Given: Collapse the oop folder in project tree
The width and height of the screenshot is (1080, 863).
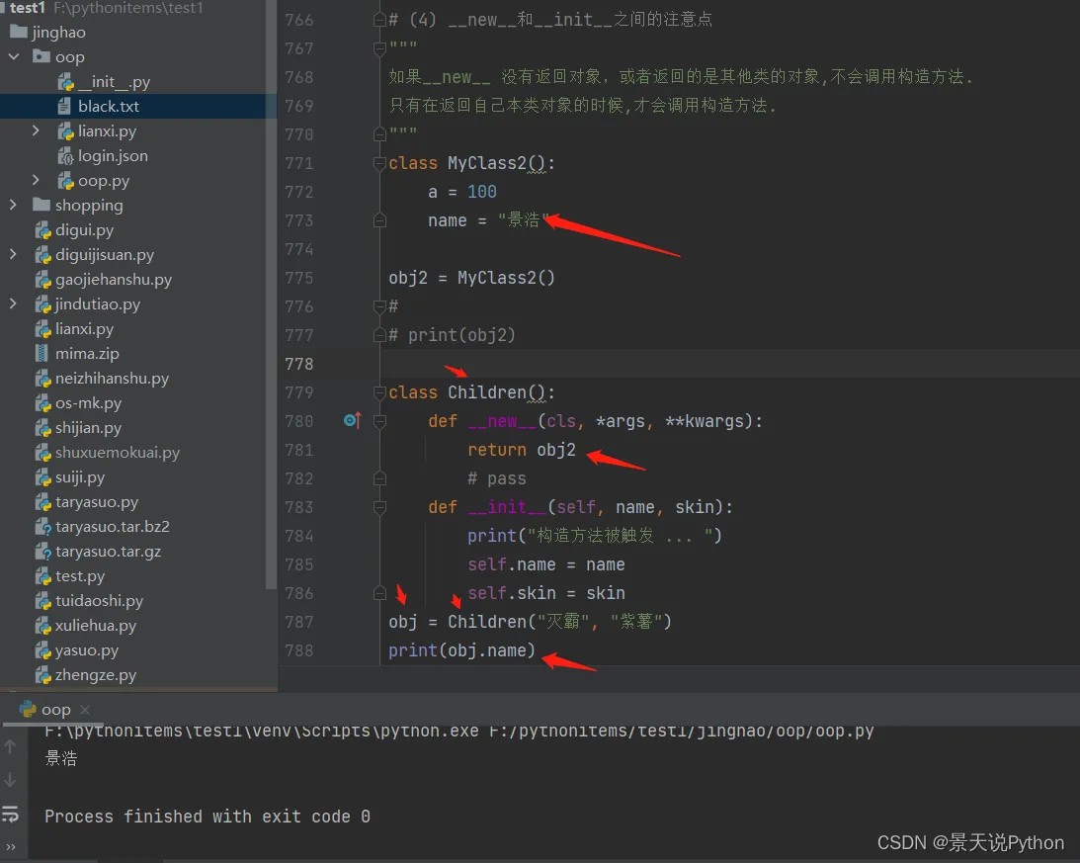Looking at the screenshot, I should click(14, 57).
